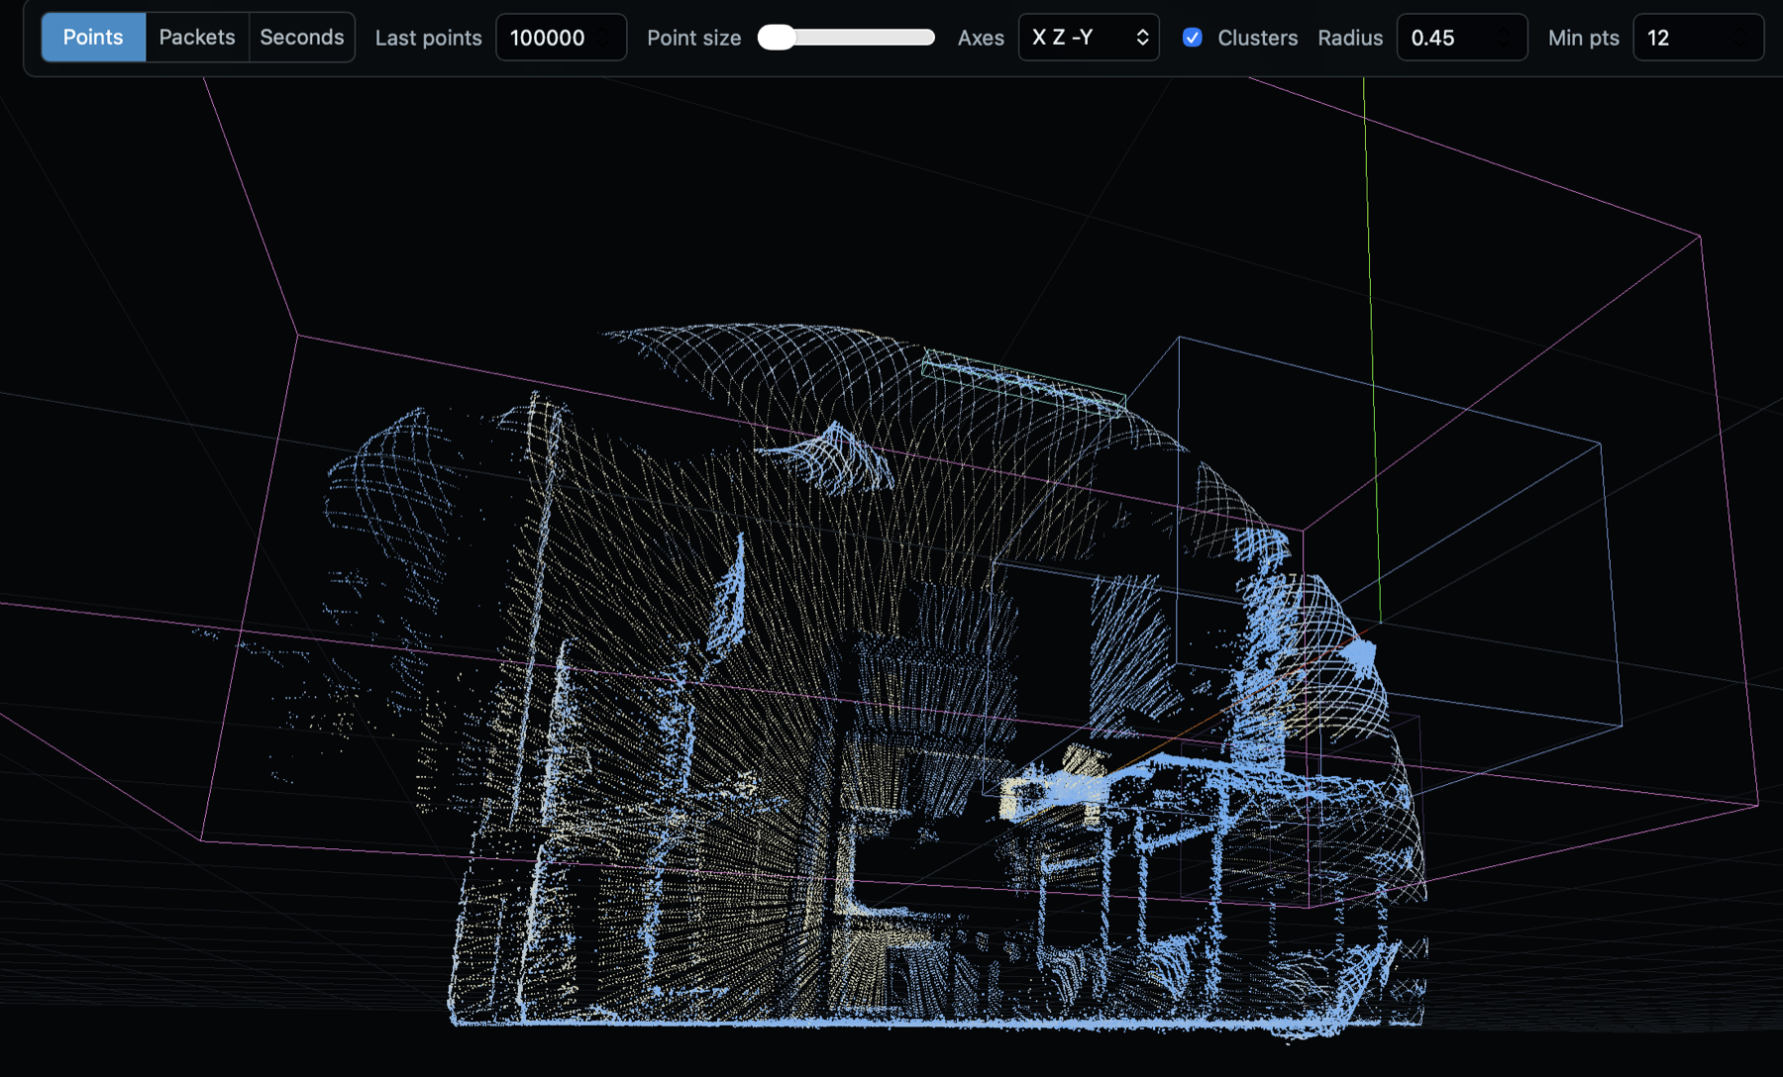Image resolution: width=1783 pixels, height=1077 pixels.
Task: Click the Last points input field
Action: tap(561, 38)
